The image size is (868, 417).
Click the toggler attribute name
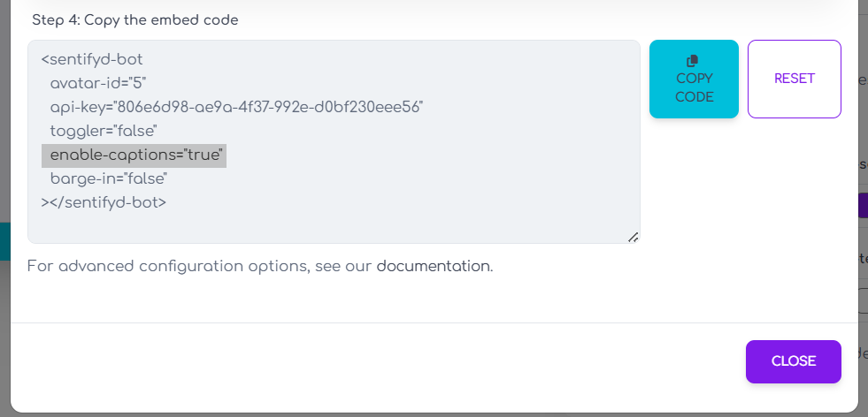74,132
